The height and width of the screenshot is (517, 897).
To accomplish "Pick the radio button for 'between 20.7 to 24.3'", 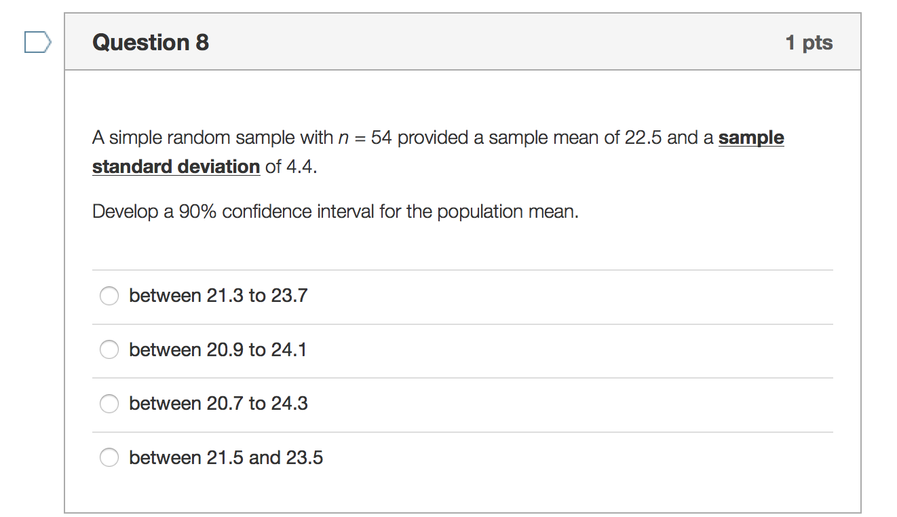I will coord(109,404).
